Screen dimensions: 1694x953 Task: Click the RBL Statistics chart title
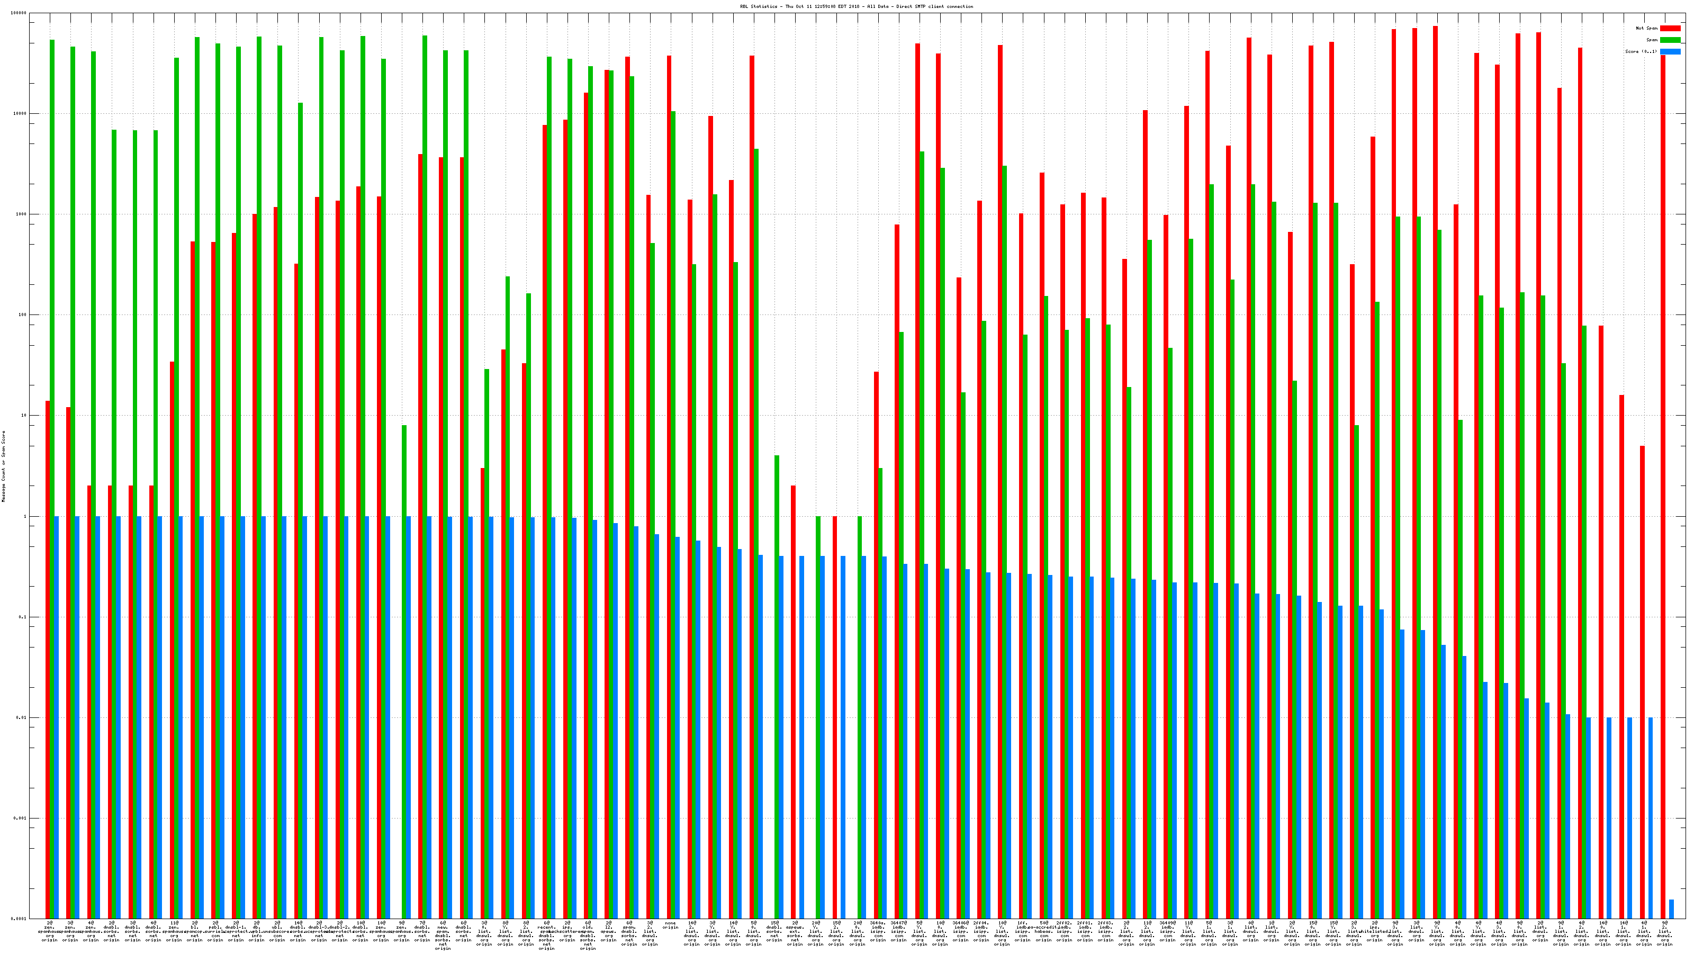(856, 6)
